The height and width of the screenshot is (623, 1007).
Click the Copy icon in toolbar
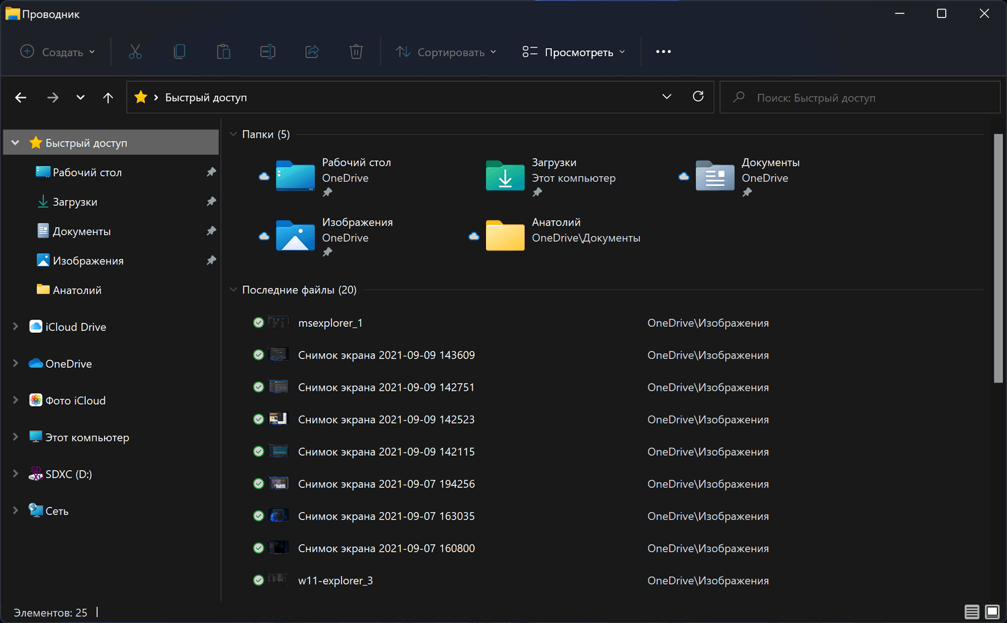pyautogui.click(x=179, y=52)
